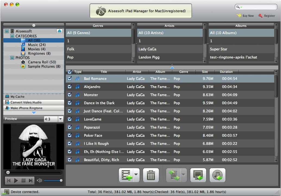Viewport: 281px width, 196px height.
Task: Uncheck the Bad Romance checkbox
Action: pos(70,78)
